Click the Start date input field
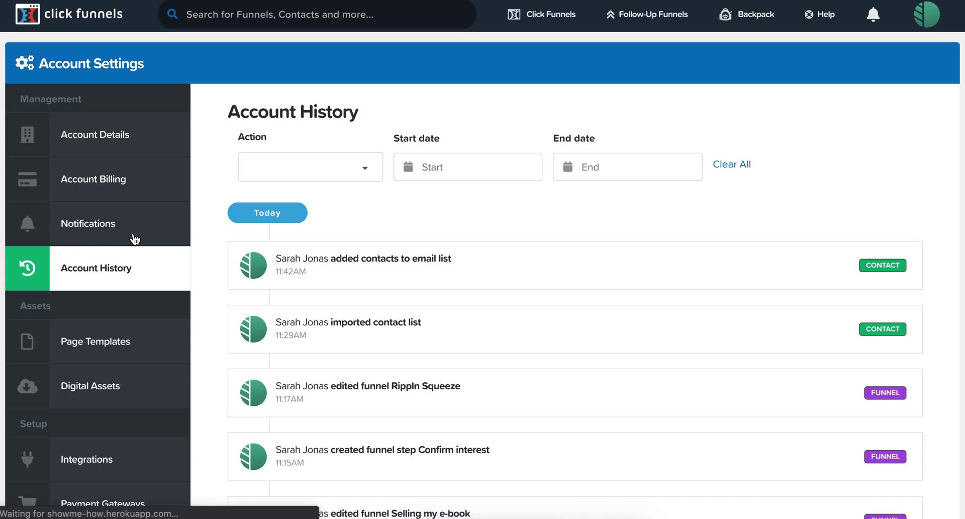 (468, 167)
